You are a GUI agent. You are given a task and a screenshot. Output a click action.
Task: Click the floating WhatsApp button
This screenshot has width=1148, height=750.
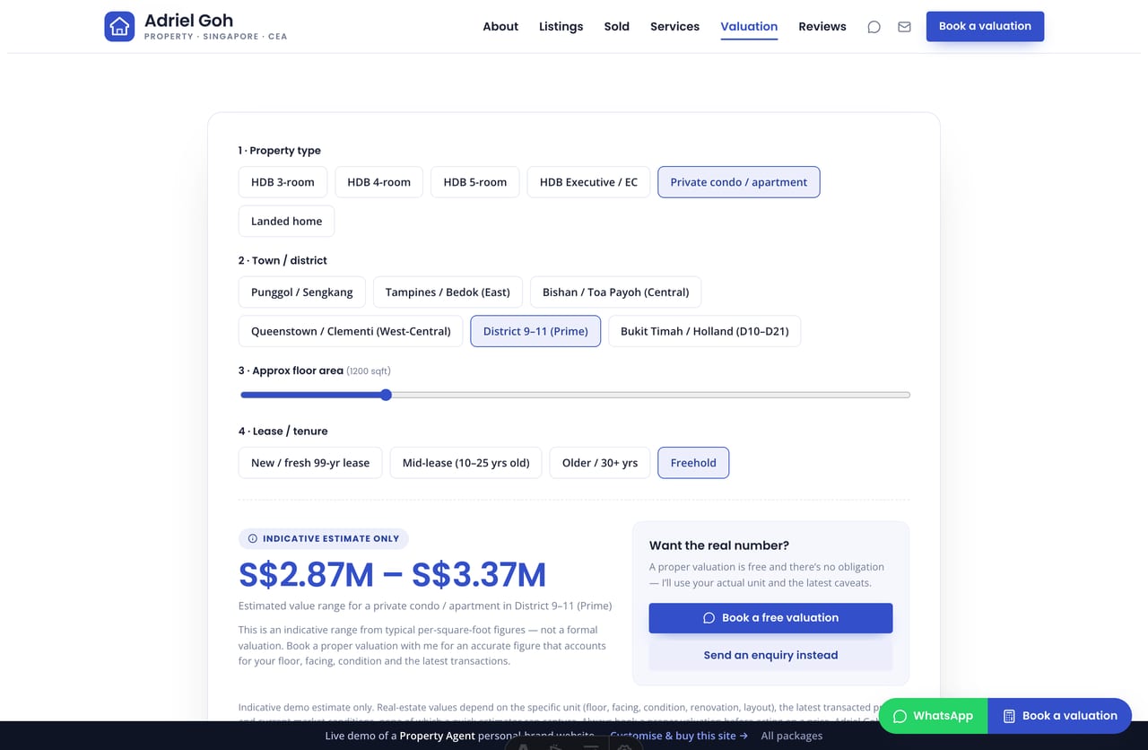pos(933,716)
